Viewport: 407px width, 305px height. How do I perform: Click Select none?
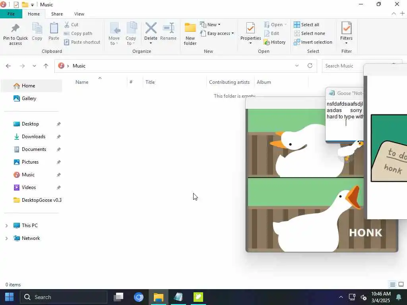point(309,33)
